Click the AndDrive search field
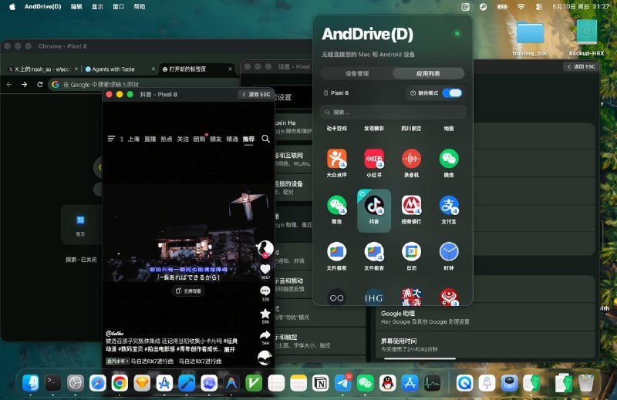Screen dimensions: 617x400 393,112
